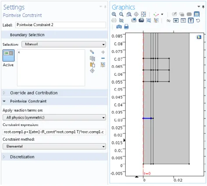The width and height of the screenshot is (207, 186).
Task: Pin the Graphics window
Action: coord(203,7)
